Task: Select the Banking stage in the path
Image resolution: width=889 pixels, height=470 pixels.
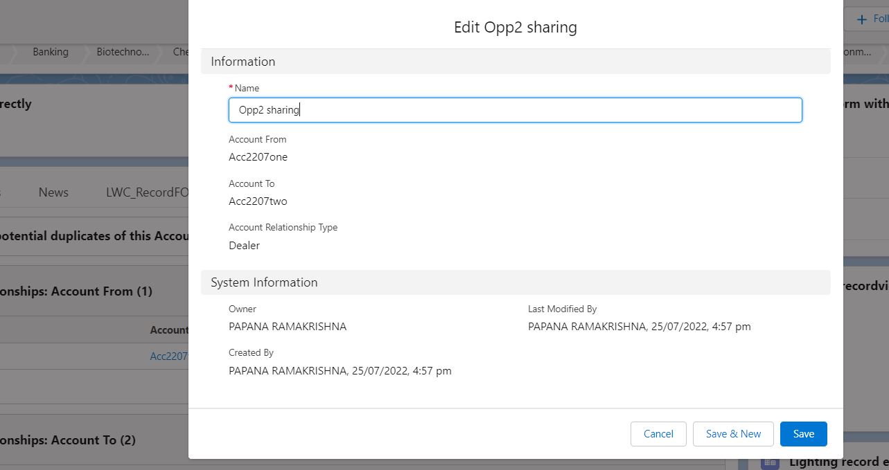Action: click(x=49, y=51)
